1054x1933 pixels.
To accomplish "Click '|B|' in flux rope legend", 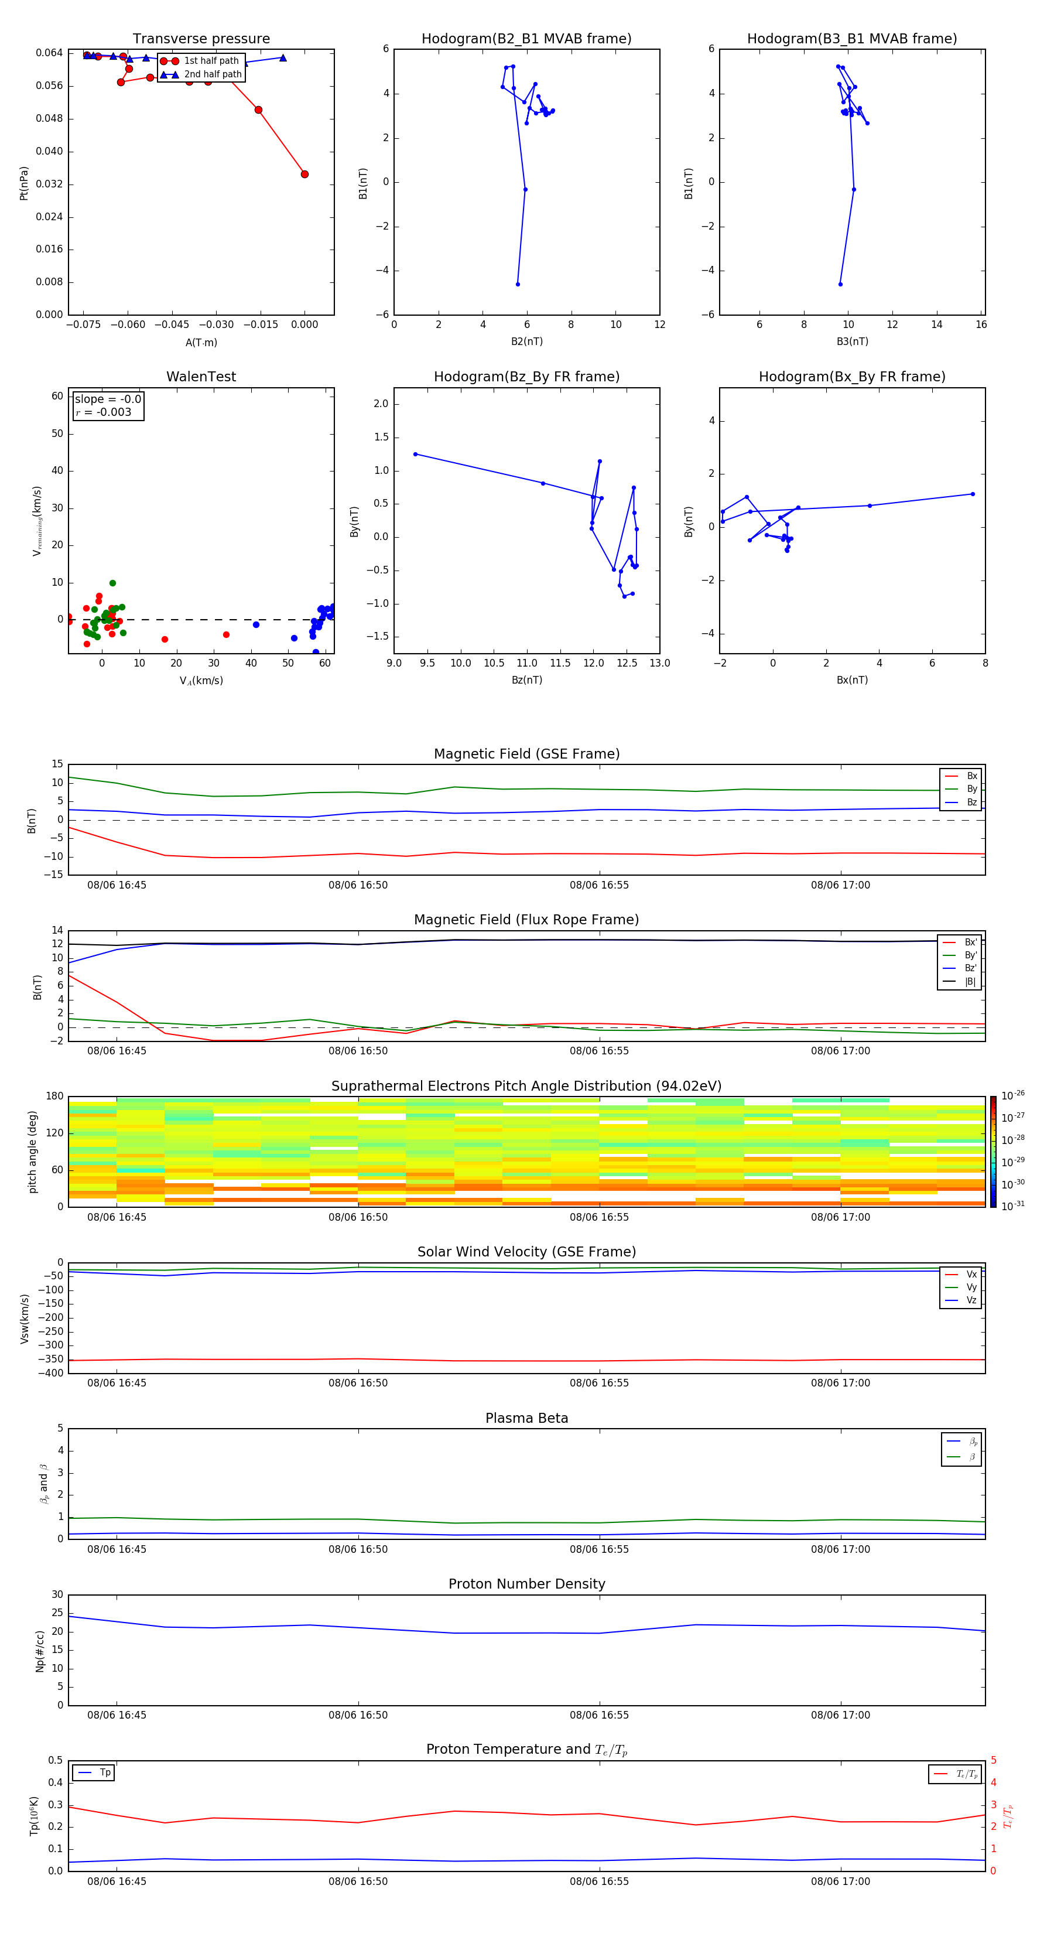I will point(960,982).
